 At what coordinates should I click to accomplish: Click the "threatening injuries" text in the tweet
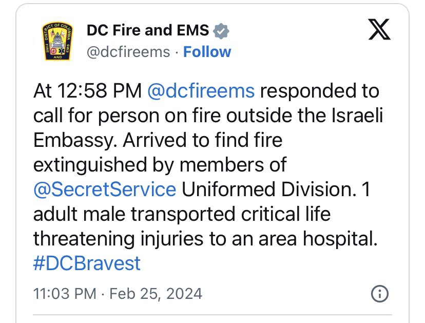tap(118, 239)
